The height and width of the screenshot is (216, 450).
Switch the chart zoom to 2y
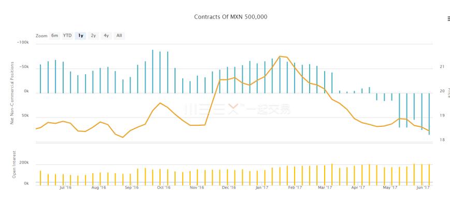click(93, 36)
